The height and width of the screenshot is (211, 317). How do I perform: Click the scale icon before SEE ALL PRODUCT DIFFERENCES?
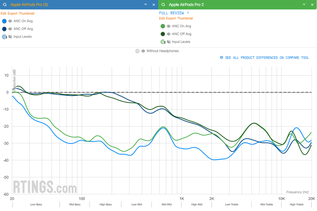click(221, 57)
